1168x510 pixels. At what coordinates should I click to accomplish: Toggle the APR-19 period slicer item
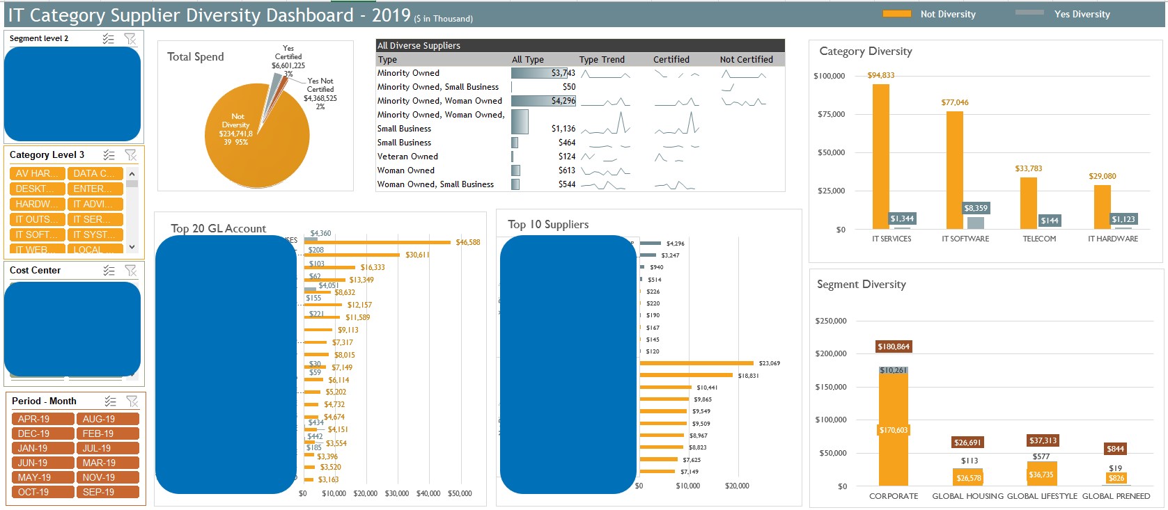tap(42, 419)
